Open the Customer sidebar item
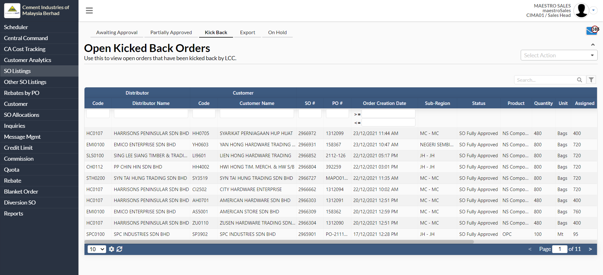Screen dimensions: 603x275 tap(39, 104)
